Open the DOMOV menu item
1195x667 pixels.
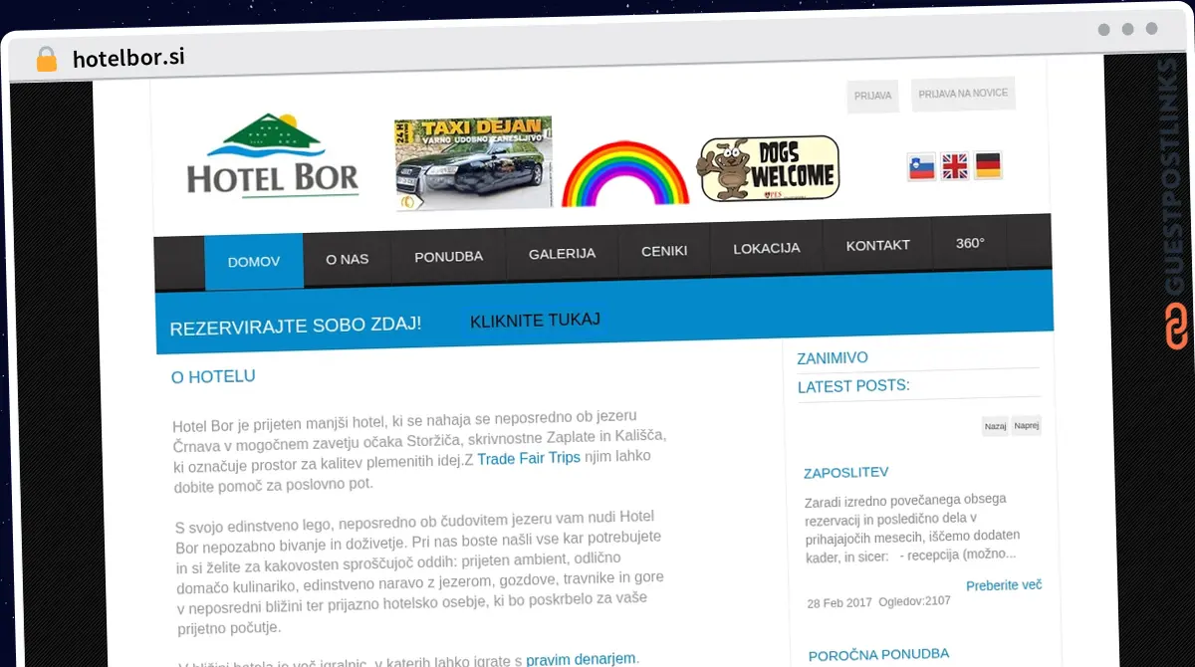pos(254,262)
